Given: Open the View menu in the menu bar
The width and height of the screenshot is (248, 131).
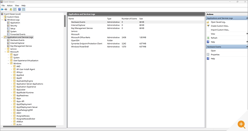Looking at the screenshot, I should [x=17, y=6].
